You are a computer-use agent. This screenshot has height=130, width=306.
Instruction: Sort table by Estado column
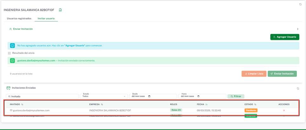tap(255, 104)
